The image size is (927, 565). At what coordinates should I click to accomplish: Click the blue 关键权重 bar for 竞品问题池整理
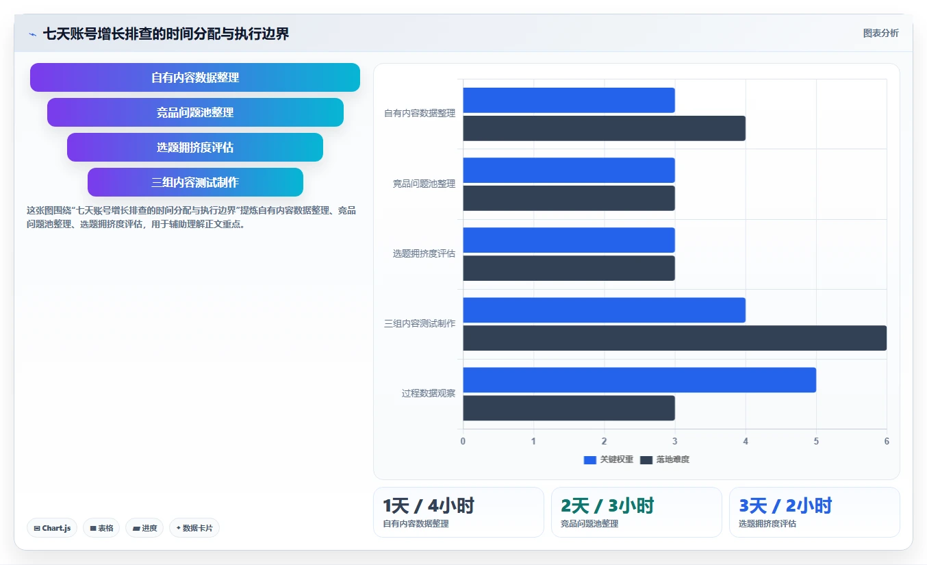[569, 171]
